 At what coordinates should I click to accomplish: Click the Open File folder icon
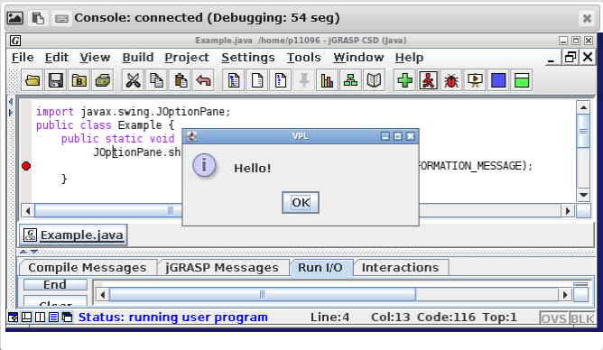(32, 80)
